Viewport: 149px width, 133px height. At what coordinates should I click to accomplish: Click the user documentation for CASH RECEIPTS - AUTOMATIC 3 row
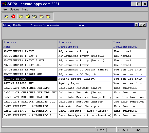pos(129,115)
